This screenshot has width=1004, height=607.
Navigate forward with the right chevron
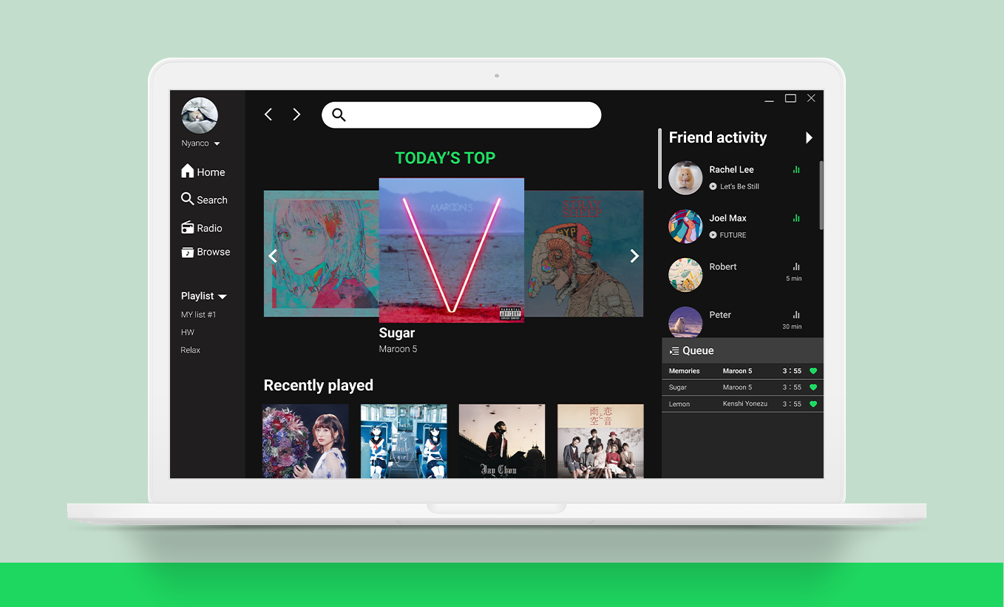tap(296, 115)
